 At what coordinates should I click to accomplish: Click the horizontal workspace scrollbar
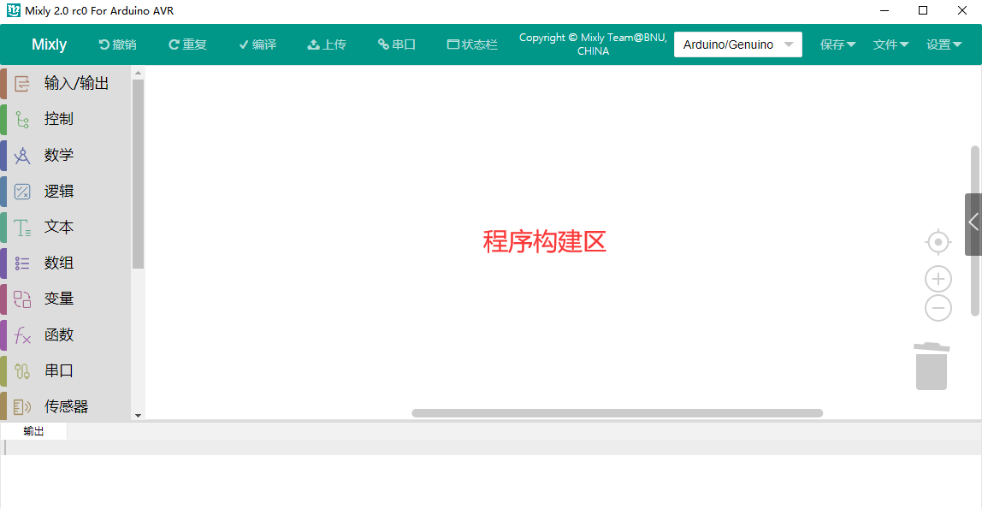click(617, 413)
